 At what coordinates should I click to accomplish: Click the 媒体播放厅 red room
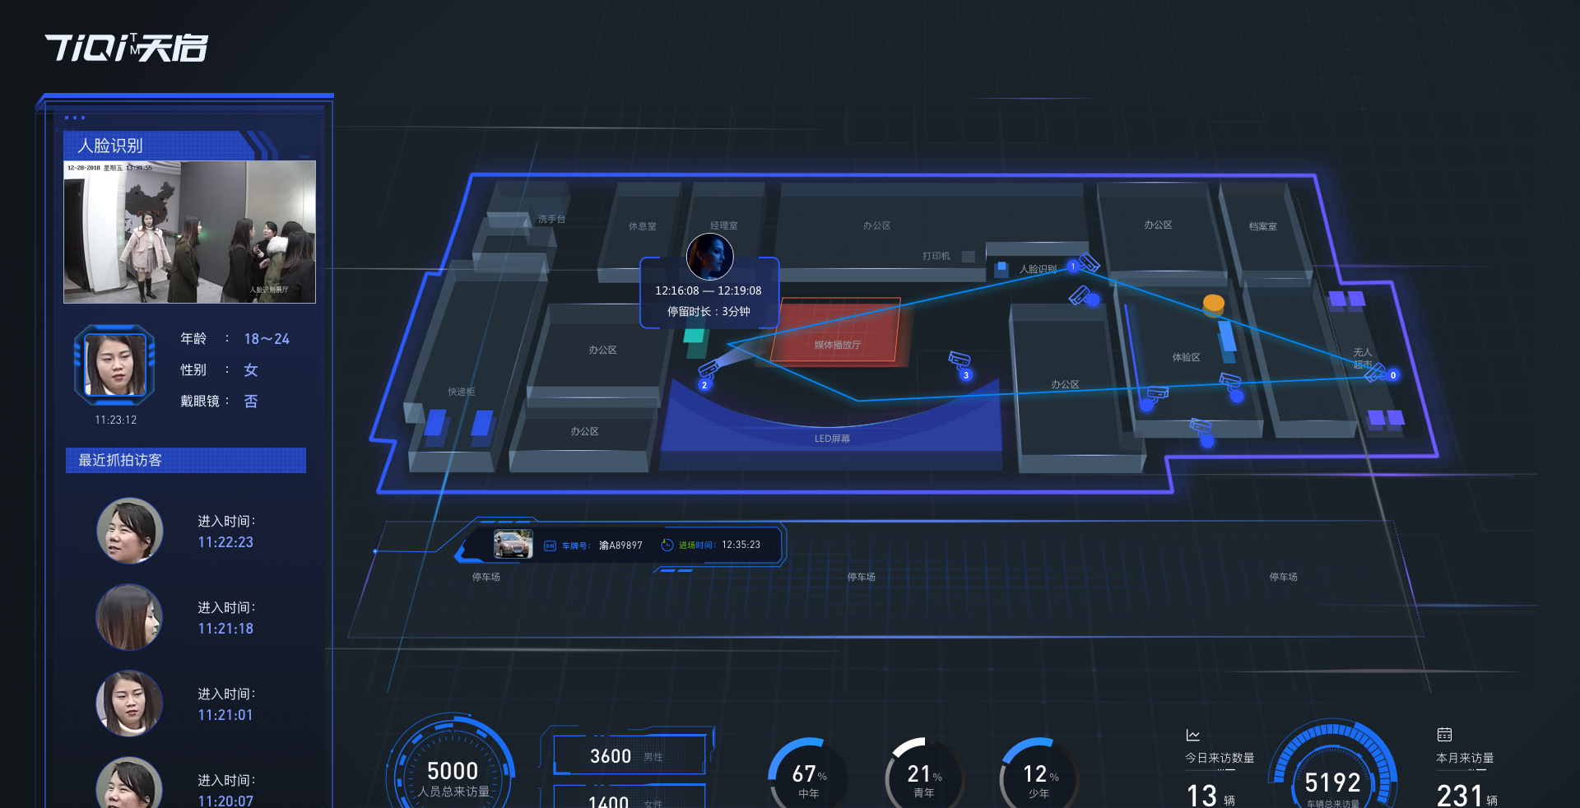coord(836,330)
